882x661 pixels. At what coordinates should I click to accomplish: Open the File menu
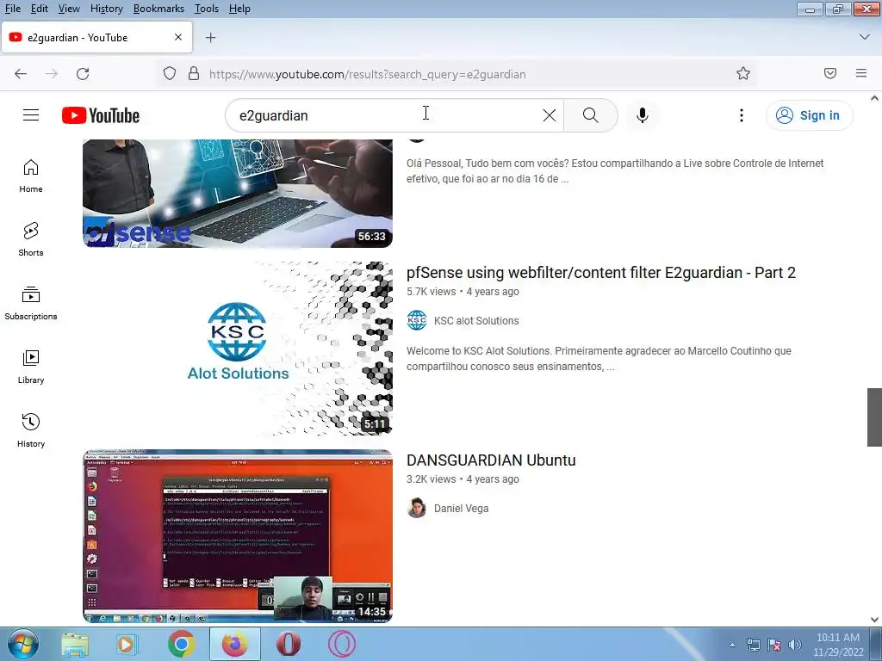coord(12,9)
